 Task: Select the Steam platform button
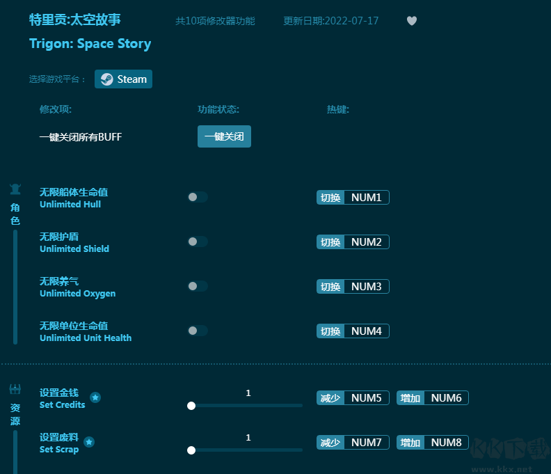(x=123, y=79)
